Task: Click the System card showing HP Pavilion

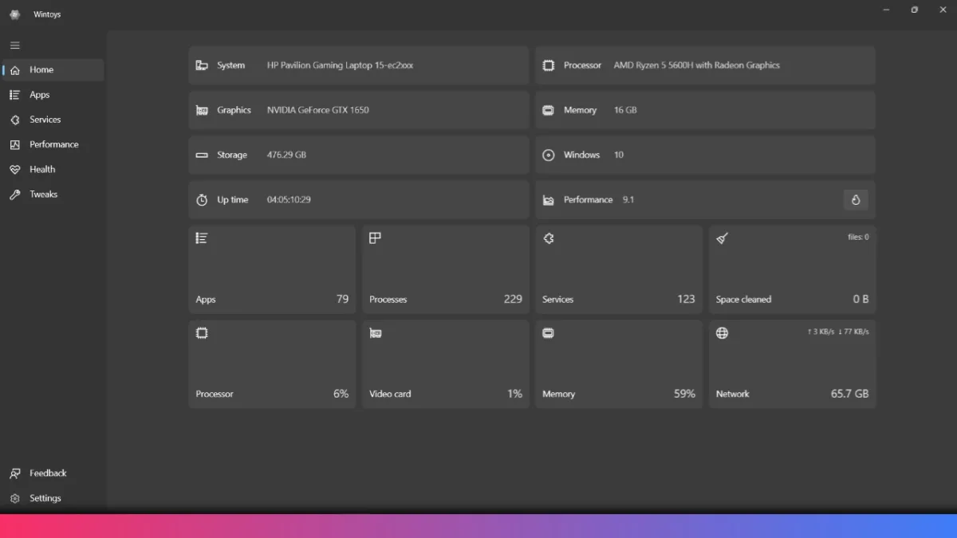Action: [358, 65]
